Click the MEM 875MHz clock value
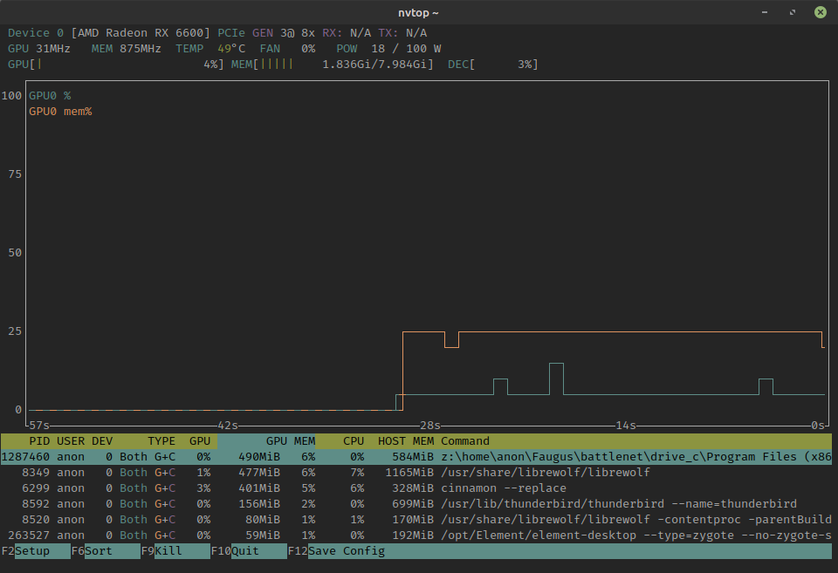Image resolution: width=838 pixels, height=573 pixels. click(x=126, y=49)
